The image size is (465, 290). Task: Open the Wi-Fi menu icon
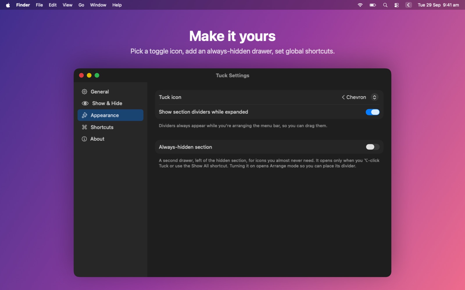[360, 5]
